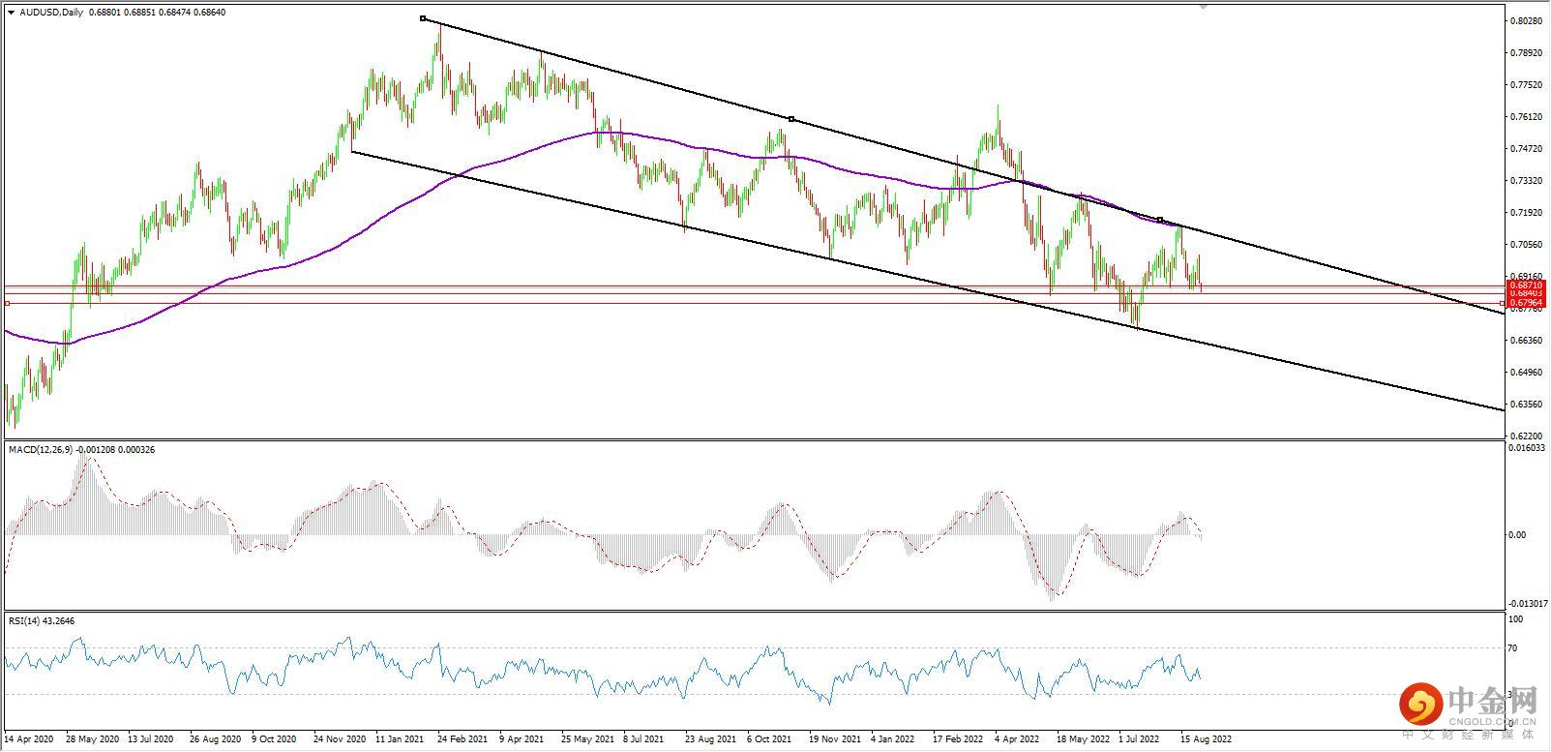Click the 9 Oct 2020 date label

tap(274, 737)
